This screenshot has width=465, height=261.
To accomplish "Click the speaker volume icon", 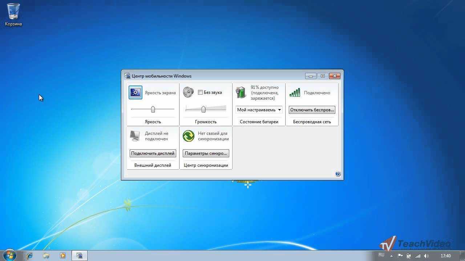I will [x=188, y=92].
